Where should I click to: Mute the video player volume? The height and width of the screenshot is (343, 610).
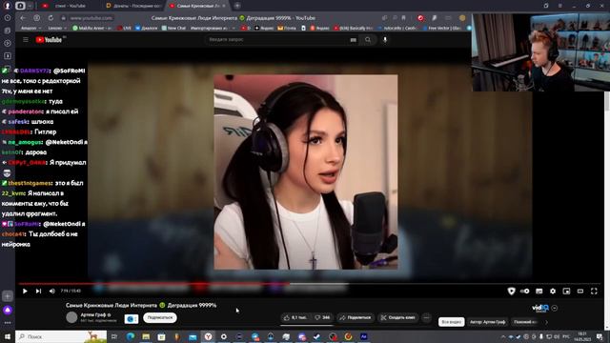(52, 291)
